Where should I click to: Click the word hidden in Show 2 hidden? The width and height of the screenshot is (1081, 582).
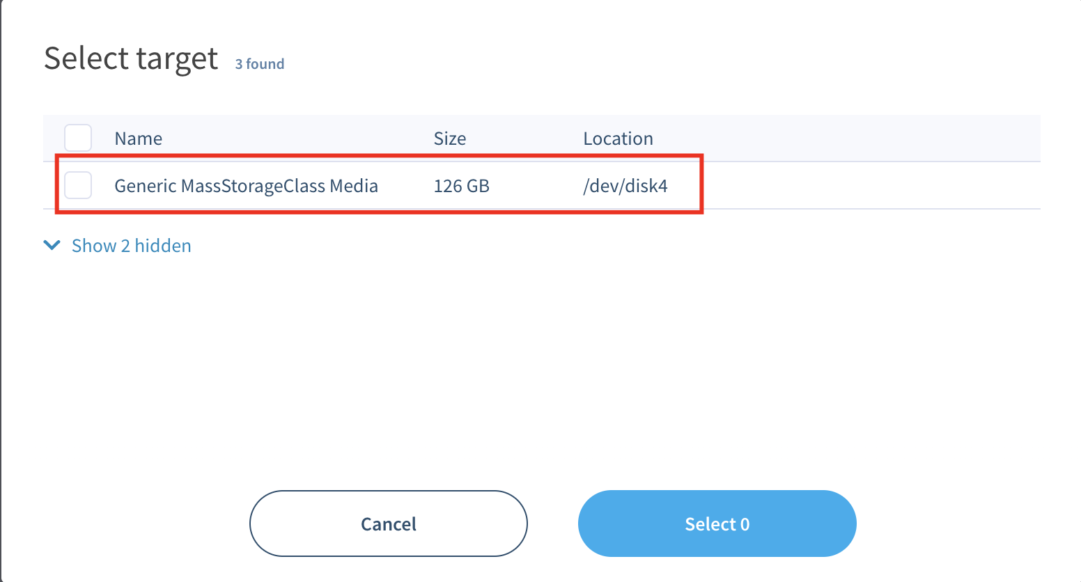coord(163,246)
